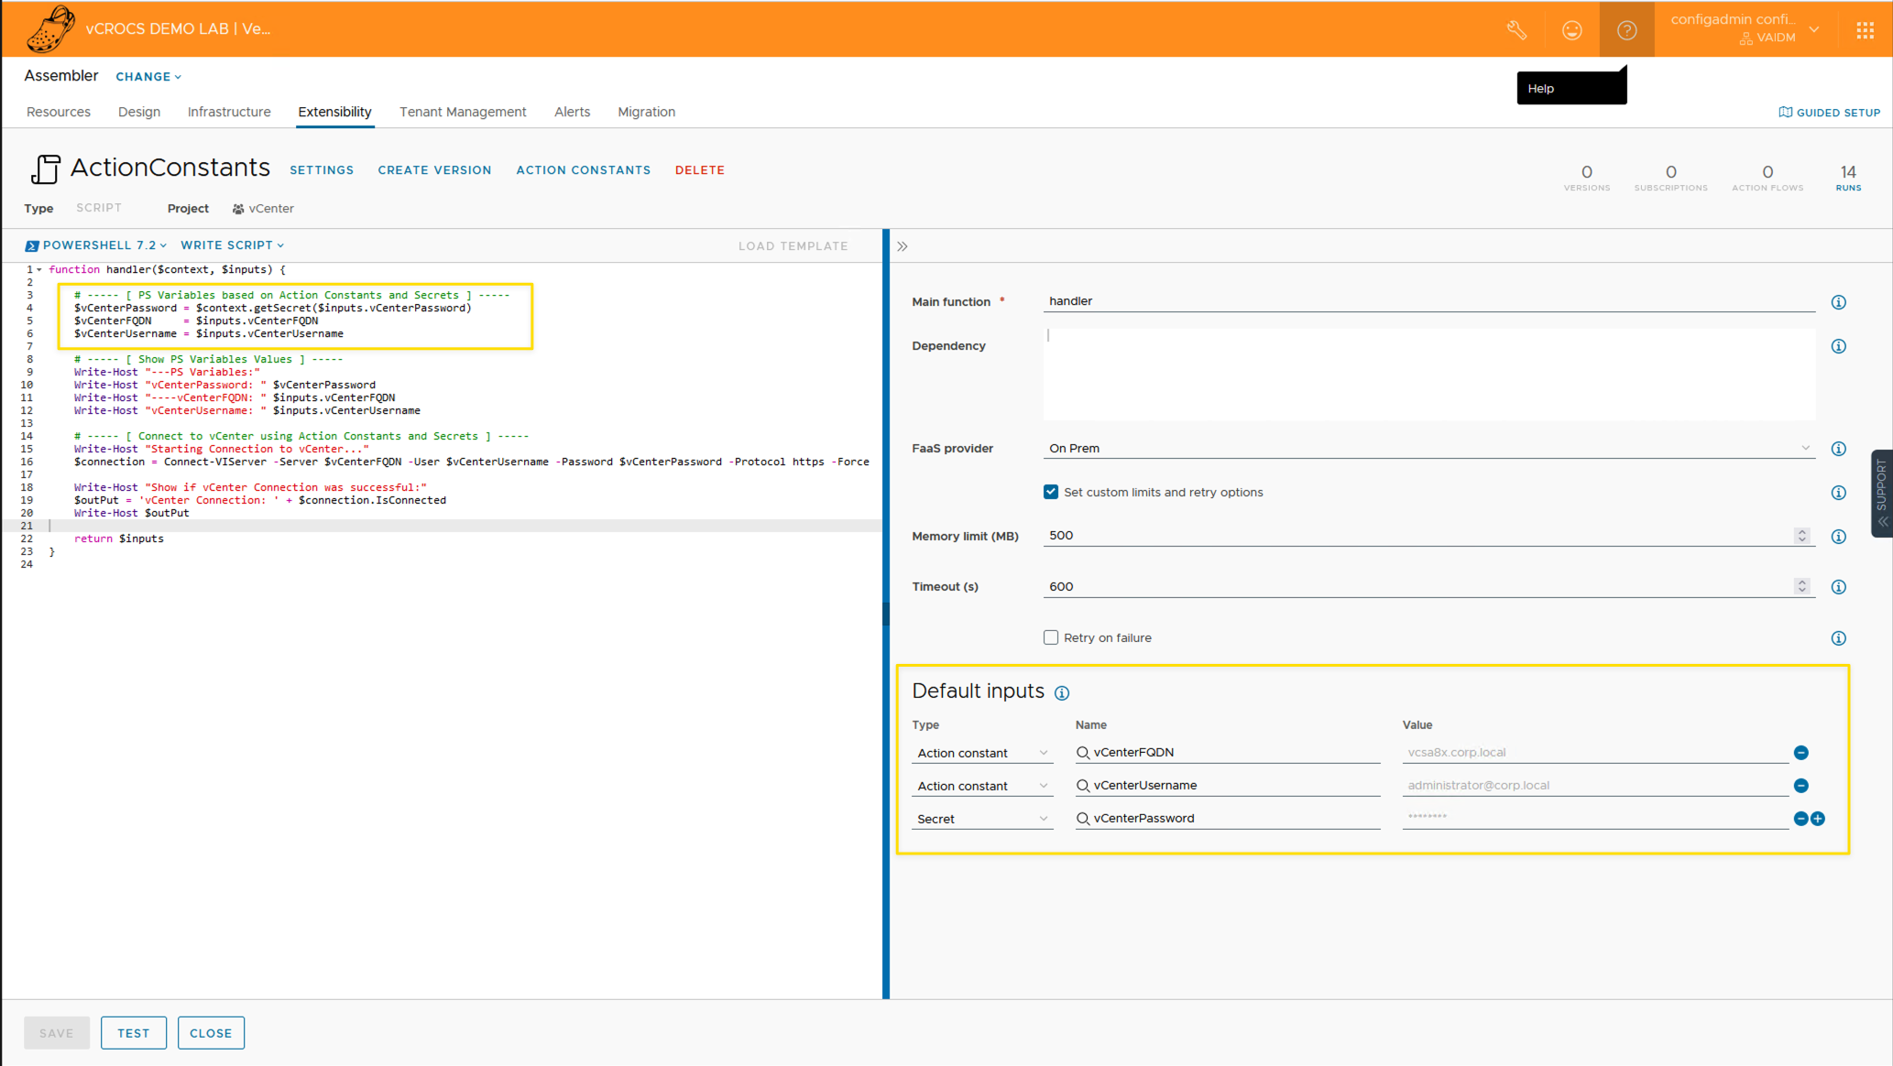The width and height of the screenshot is (1893, 1066).
Task: Open the Tenant Management tab
Action: [x=463, y=112]
